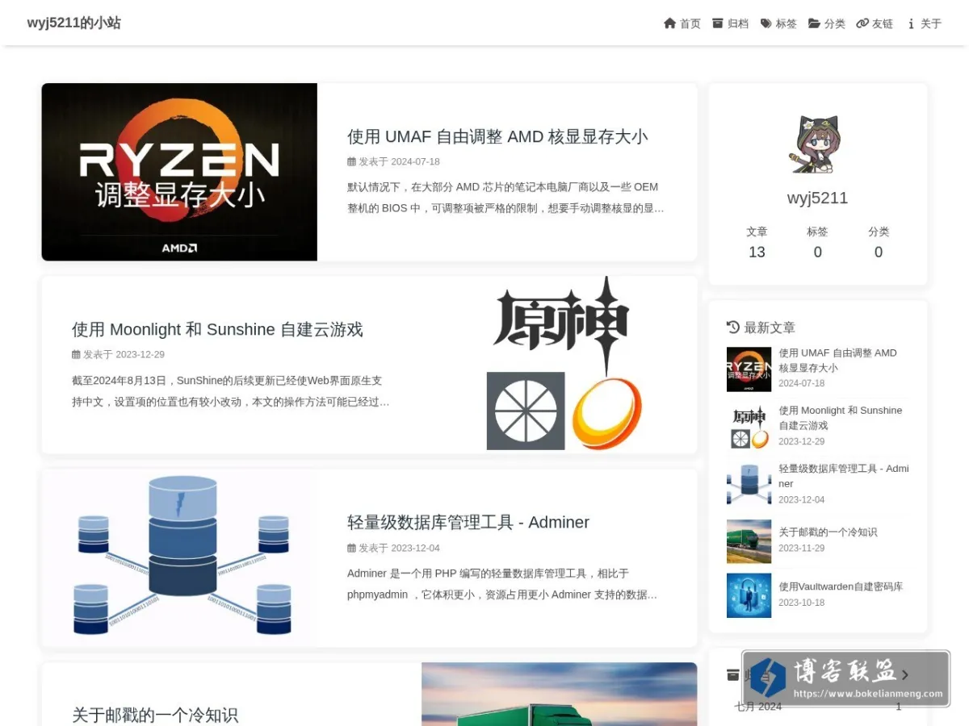Open the 标签 menu item
This screenshot has height=726, width=969.
tap(787, 23)
